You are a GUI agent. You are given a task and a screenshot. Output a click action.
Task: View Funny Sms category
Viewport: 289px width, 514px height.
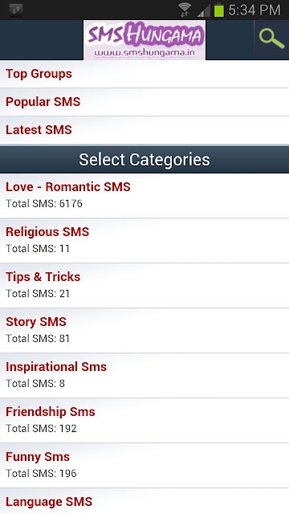click(x=144, y=465)
